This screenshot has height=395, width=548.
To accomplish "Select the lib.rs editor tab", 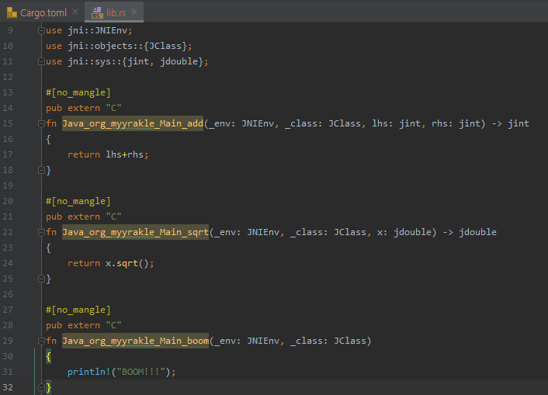I will 116,12.
